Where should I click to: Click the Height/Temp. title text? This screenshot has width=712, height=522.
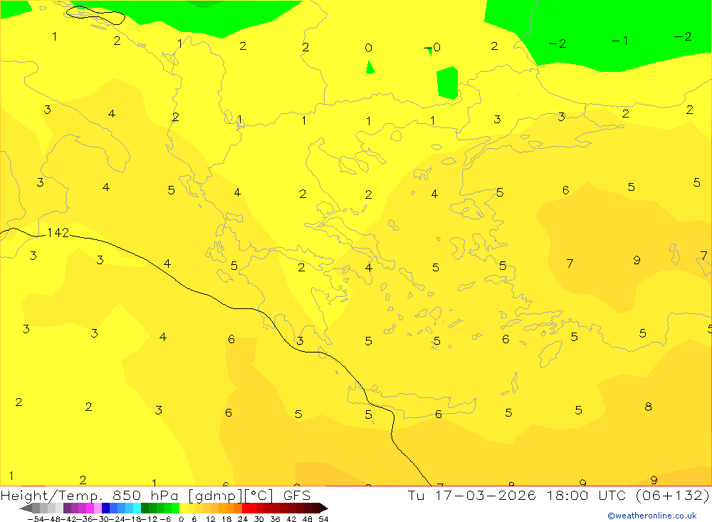[x=52, y=496]
